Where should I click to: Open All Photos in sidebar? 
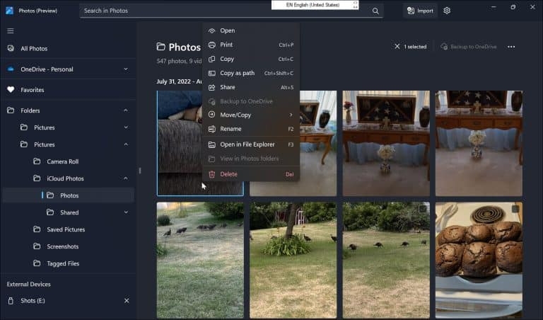coord(68,49)
